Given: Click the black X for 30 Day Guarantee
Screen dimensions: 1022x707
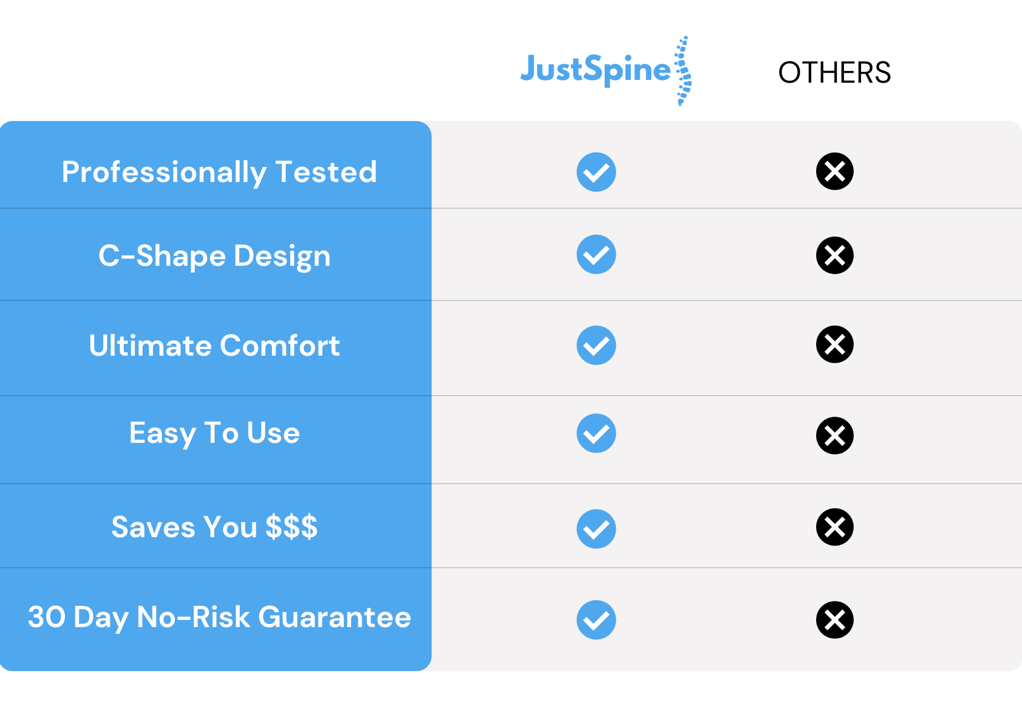Looking at the screenshot, I should click(835, 620).
